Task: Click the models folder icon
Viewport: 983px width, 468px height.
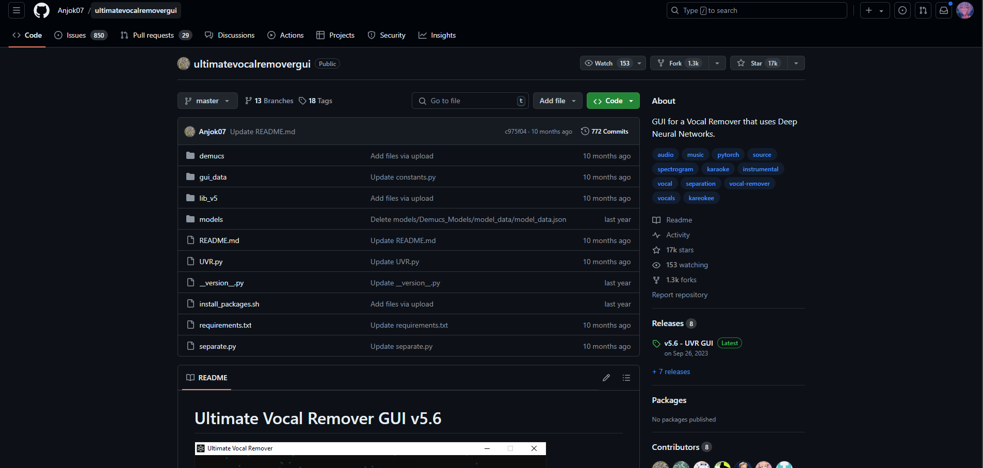Action: (x=190, y=219)
